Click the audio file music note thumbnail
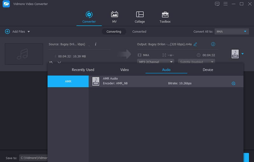This screenshot has height=162, width=254. point(24,54)
